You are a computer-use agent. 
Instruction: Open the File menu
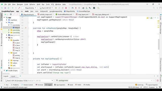tap(6, 4)
